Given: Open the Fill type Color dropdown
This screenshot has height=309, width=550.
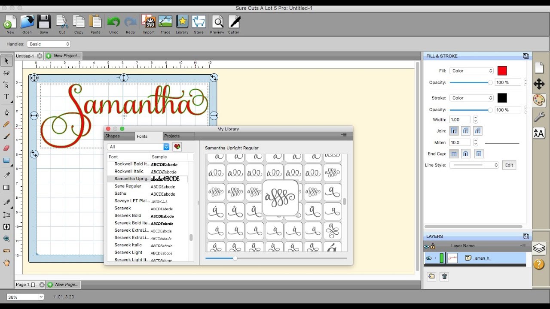Looking at the screenshot, I should coord(471,71).
